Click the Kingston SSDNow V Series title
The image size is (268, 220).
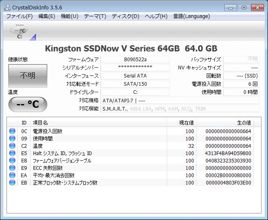131,49
